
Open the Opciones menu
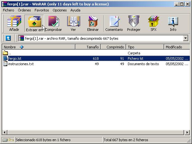[x=60, y=10]
